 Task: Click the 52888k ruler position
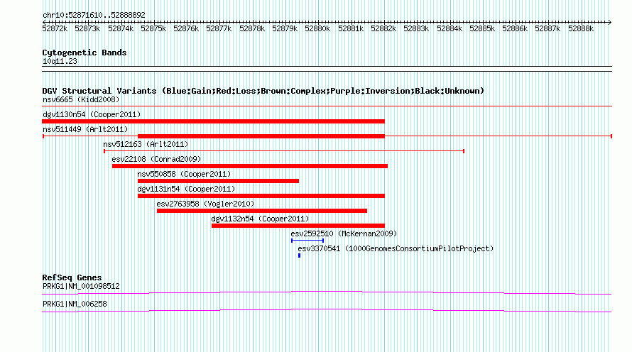coord(581,28)
